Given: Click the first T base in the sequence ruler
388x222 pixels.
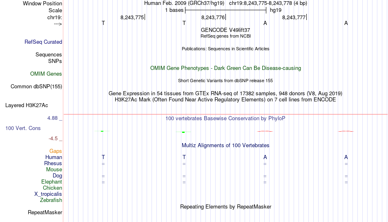Looking at the screenshot, I should click(x=103, y=23).
